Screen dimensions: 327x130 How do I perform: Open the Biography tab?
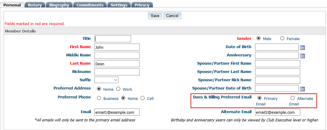coord(59,5)
